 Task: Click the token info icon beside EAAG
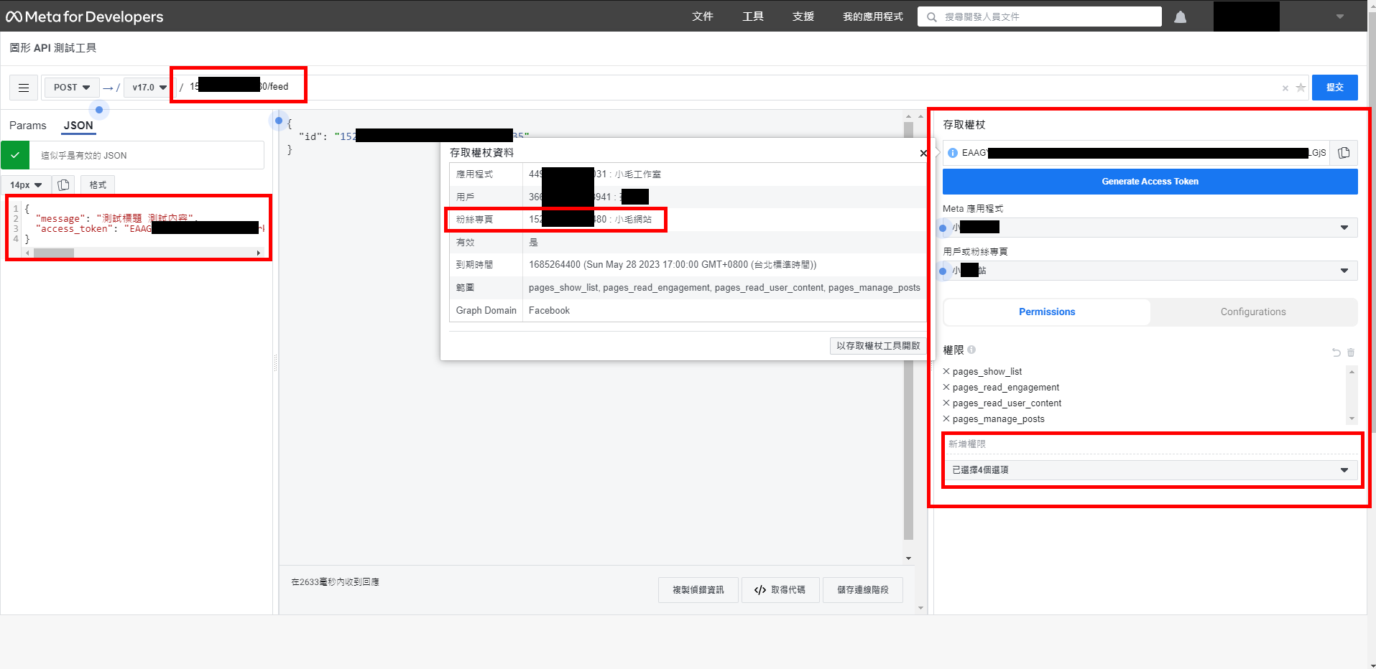pyautogui.click(x=953, y=153)
